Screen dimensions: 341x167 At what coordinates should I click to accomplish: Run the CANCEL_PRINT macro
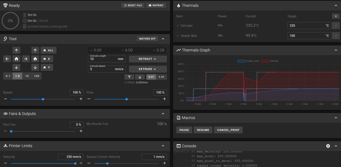[228, 130]
